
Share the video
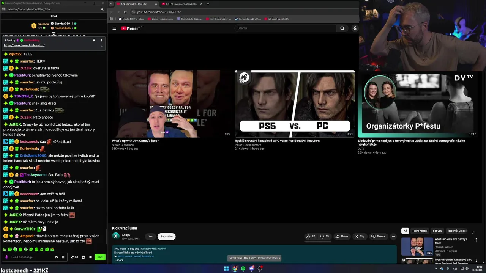click(x=341, y=236)
